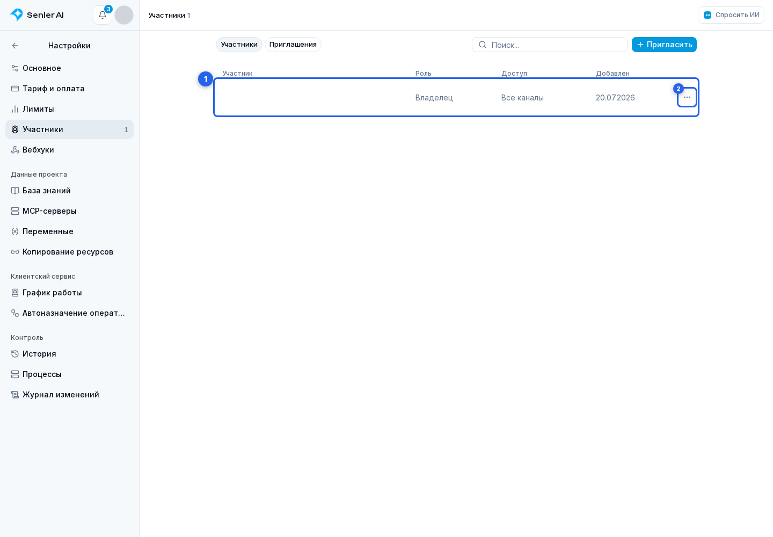The width and height of the screenshot is (773, 537).
Task: Open the Основное settings icon
Action: 15,68
